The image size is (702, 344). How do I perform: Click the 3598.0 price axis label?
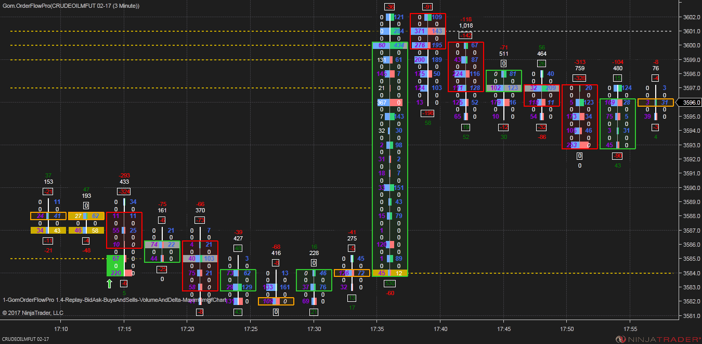point(692,74)
